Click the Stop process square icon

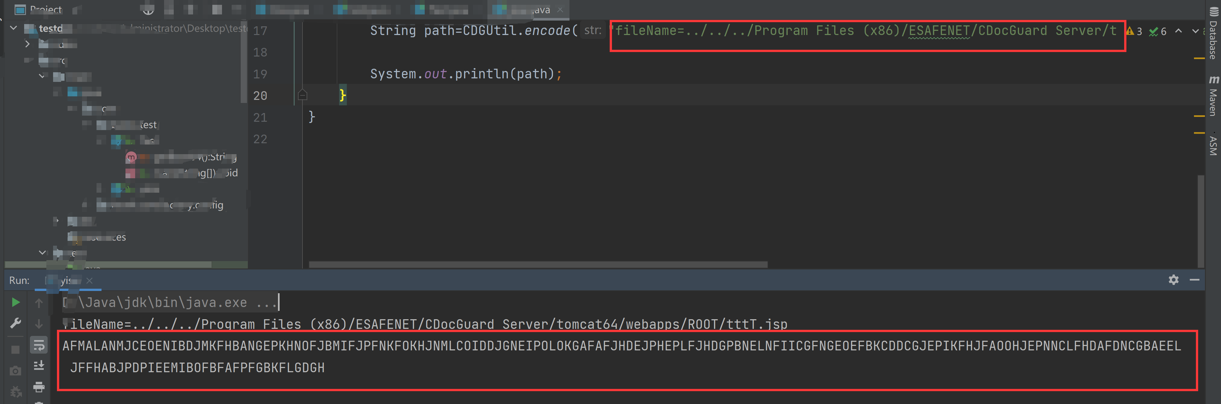click(x=16, y=350)
